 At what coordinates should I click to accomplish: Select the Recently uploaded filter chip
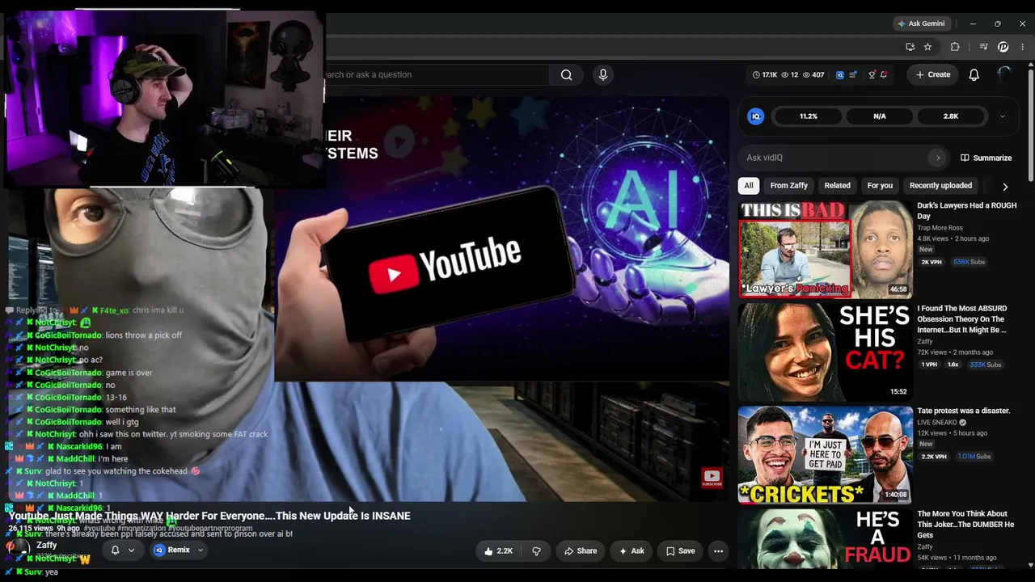tap(940, 186)
